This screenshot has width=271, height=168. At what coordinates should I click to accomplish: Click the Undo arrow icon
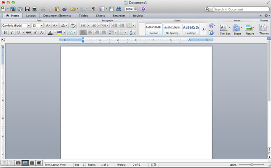coord(73,9)
